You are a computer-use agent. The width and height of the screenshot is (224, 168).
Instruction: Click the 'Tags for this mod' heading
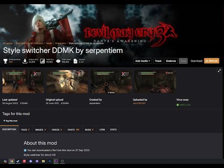point(16,114)
